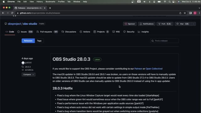Click the Sponsor button

pyautogui.click(x=130, y=24)
